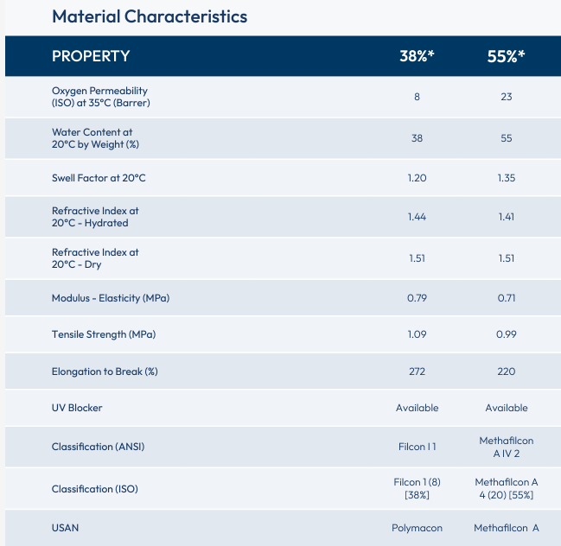Select the Swell Factor at 20°C row
561x546 pixels.
(x=98, y=178)
